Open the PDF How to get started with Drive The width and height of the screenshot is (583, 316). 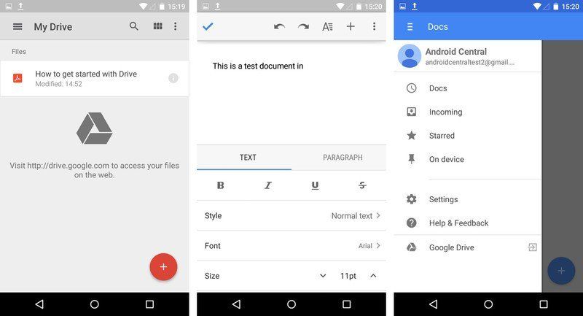coord(95,79)
